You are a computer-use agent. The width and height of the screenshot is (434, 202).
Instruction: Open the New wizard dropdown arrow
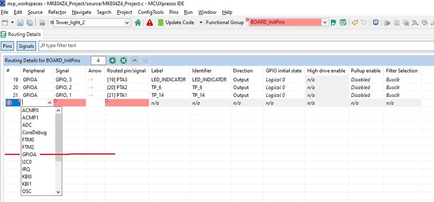(13, 23)
